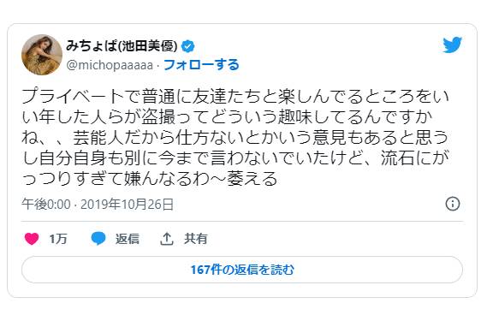
Task: Click the share upload arrow icon
Action: point(167,239)
